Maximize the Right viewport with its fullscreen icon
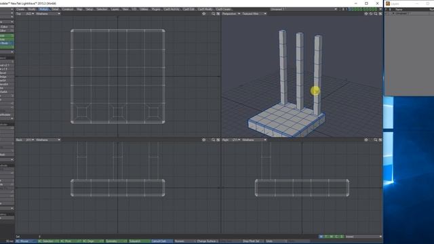This screenshot has height=244, width=434. [x=380, y=140]
